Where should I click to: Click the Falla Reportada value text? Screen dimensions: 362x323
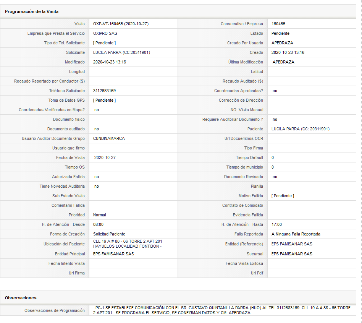click(296, 234)
